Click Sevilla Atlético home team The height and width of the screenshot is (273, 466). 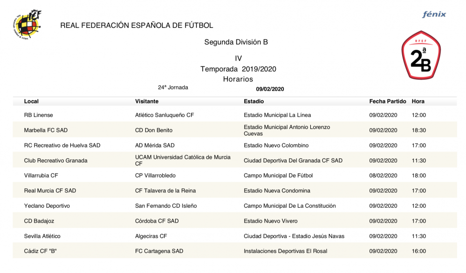coord(42,236)
